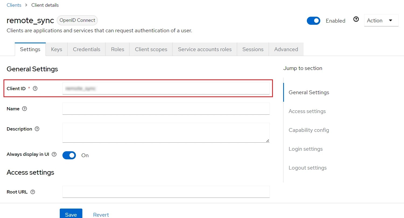Turn off Always display in UI
The height and width of the screenshot is (218, 404).
click(x=69, y=155)
